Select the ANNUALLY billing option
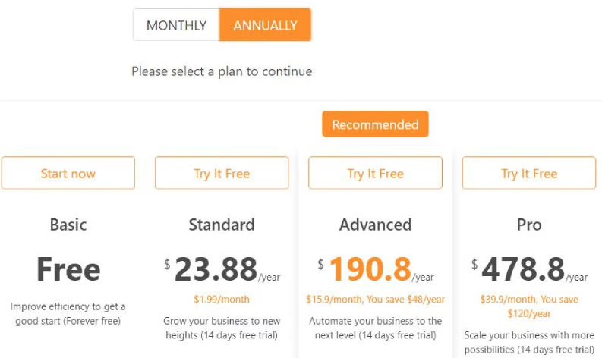The image size is (602, 358). (265, 25)
